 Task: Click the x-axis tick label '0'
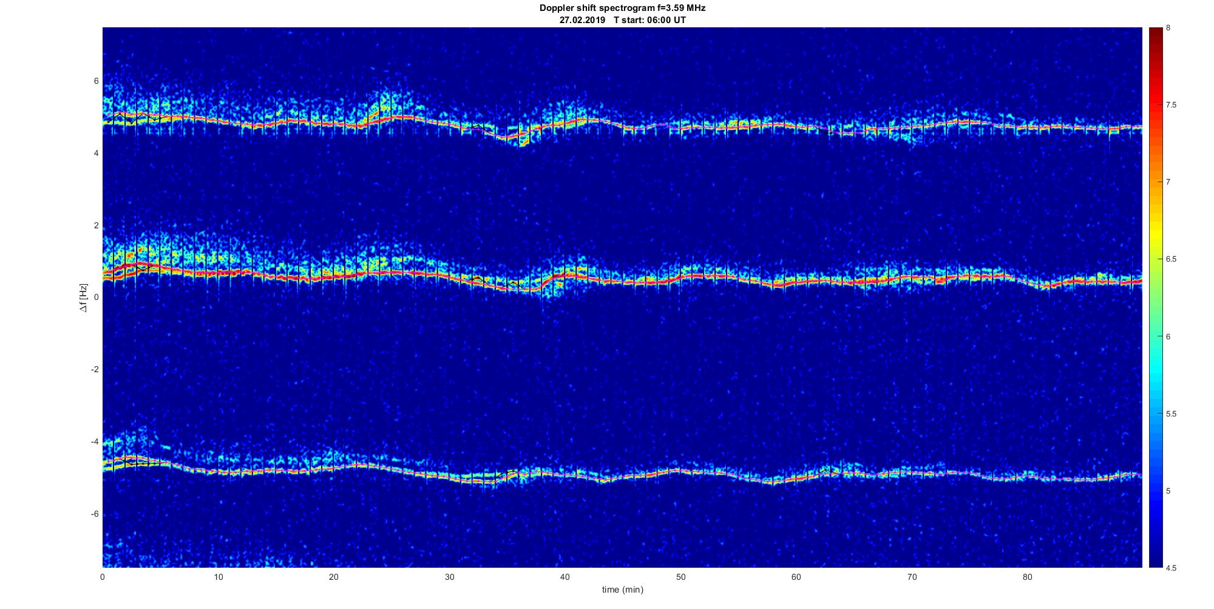[x=103, y=577]
